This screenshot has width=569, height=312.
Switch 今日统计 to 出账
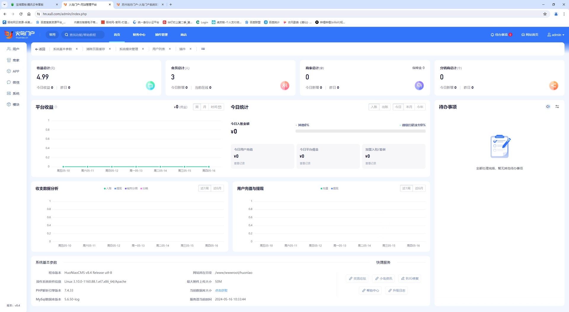pyautogui.click(x=385, y=107)
